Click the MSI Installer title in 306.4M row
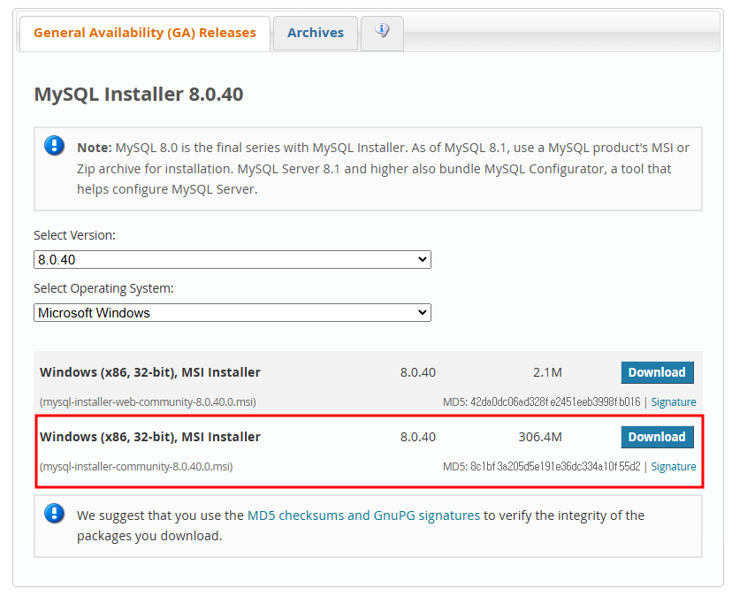The width and height of the screenshot is (732, 596). [x=150, y=437]
